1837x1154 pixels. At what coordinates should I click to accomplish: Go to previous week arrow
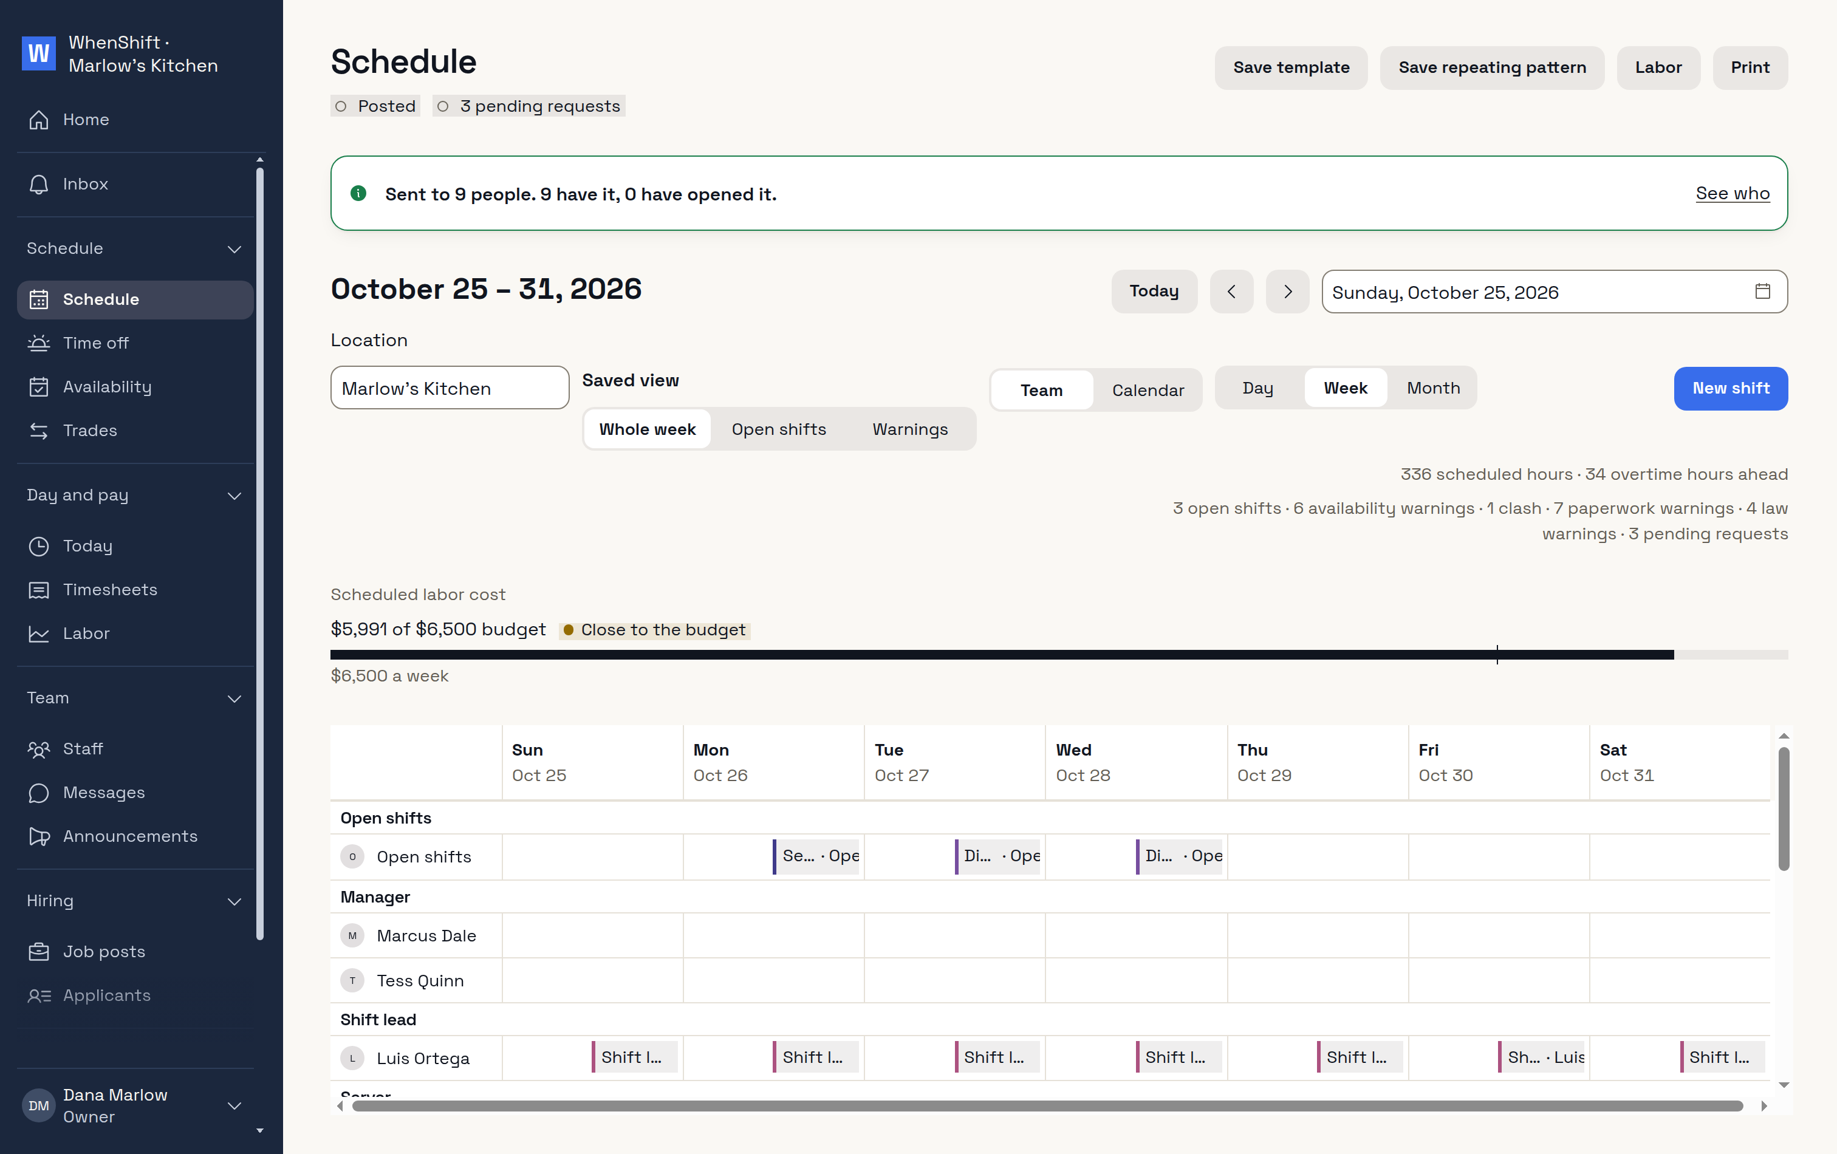tap(1231, 292)
